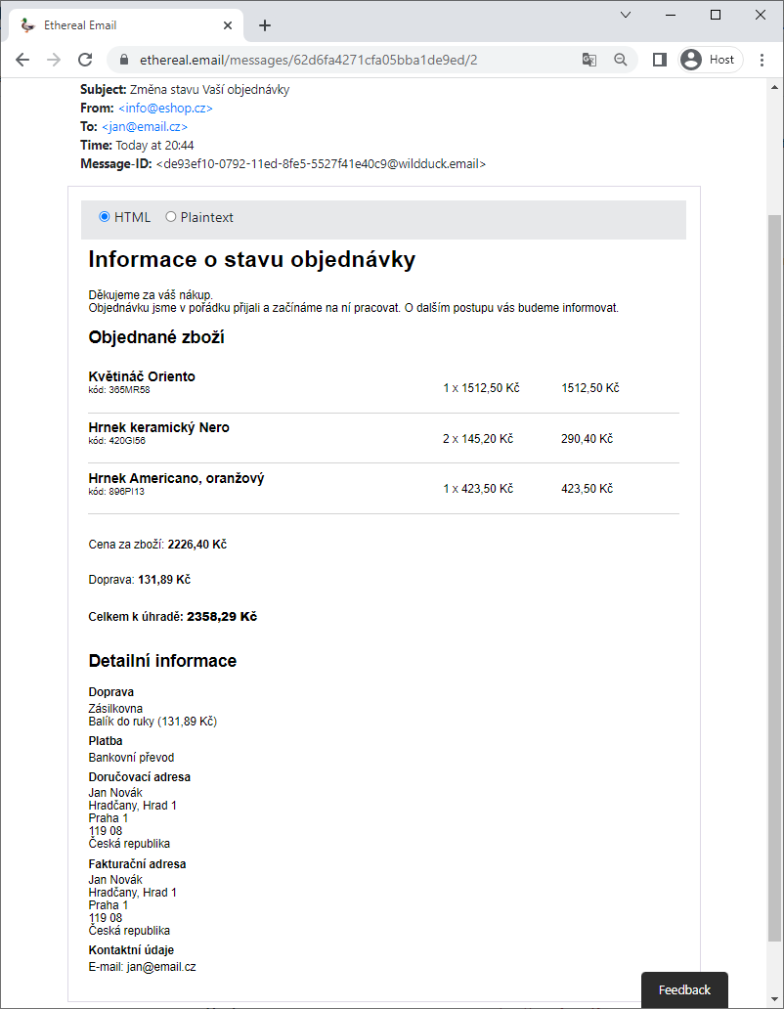
Task: Open the tab search chevron
Action: click(625, 15)
